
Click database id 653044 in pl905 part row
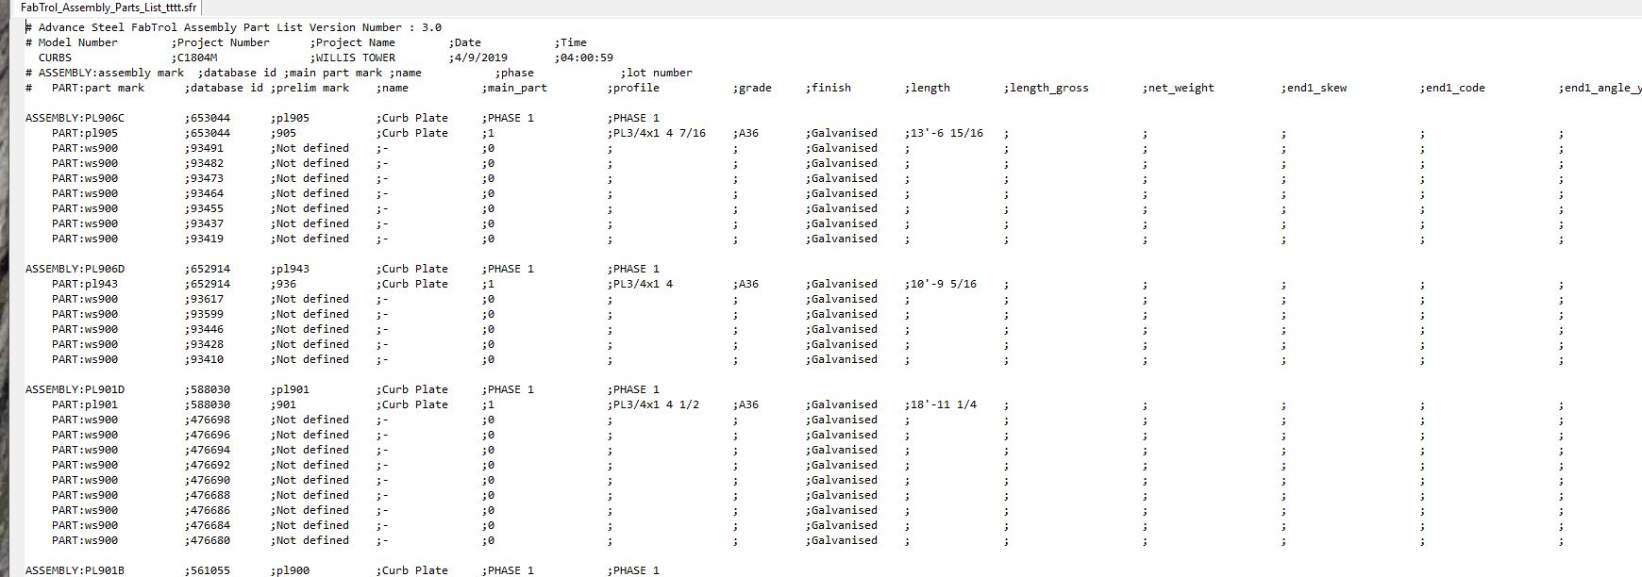coord(210,133)
